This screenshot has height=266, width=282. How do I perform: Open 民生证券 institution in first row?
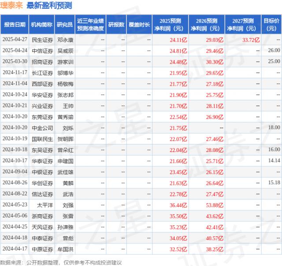42,39
